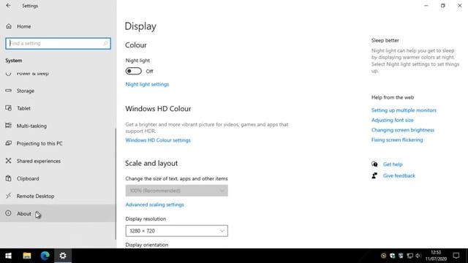Image resolution: width=468 pixels, height=263 pixels.
Task: Click the Multi-tasking sidebar icon
Action: [x=8, y=126]
